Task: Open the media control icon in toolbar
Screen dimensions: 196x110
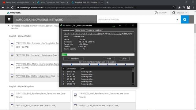Action: 184,7
